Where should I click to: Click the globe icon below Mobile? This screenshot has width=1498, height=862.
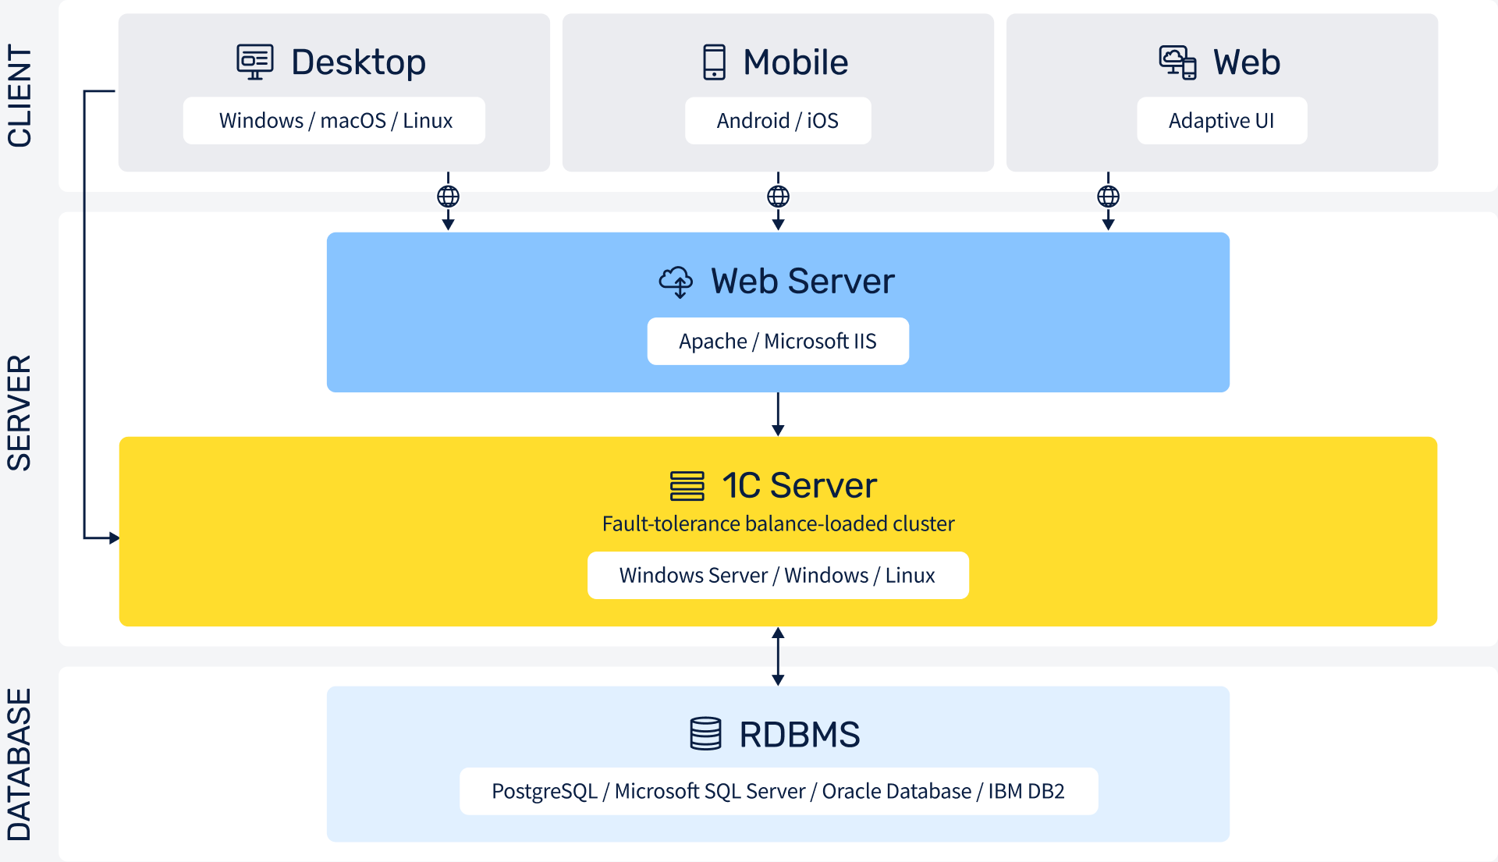point(778,197)
